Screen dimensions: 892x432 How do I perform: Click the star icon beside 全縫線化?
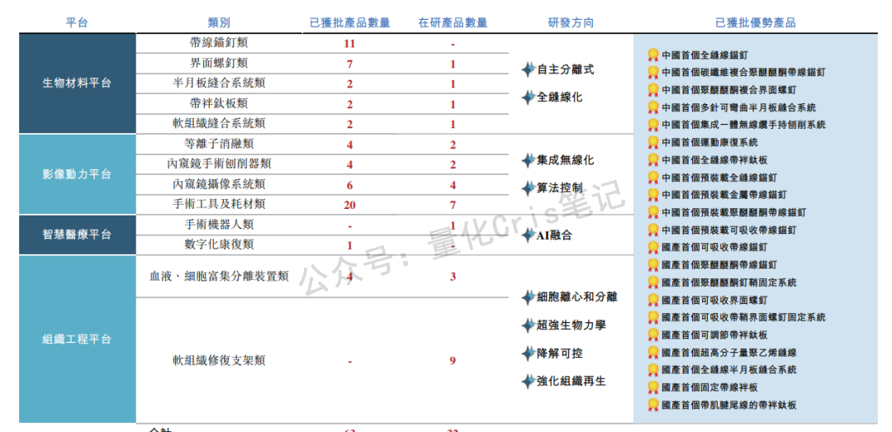click(x=529, y=97)
